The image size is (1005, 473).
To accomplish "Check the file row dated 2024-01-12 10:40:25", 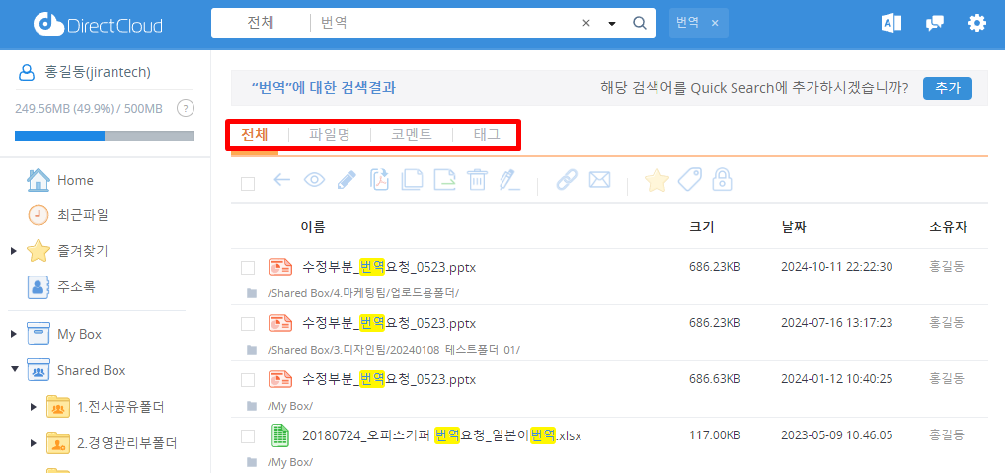I will point(248,380).
